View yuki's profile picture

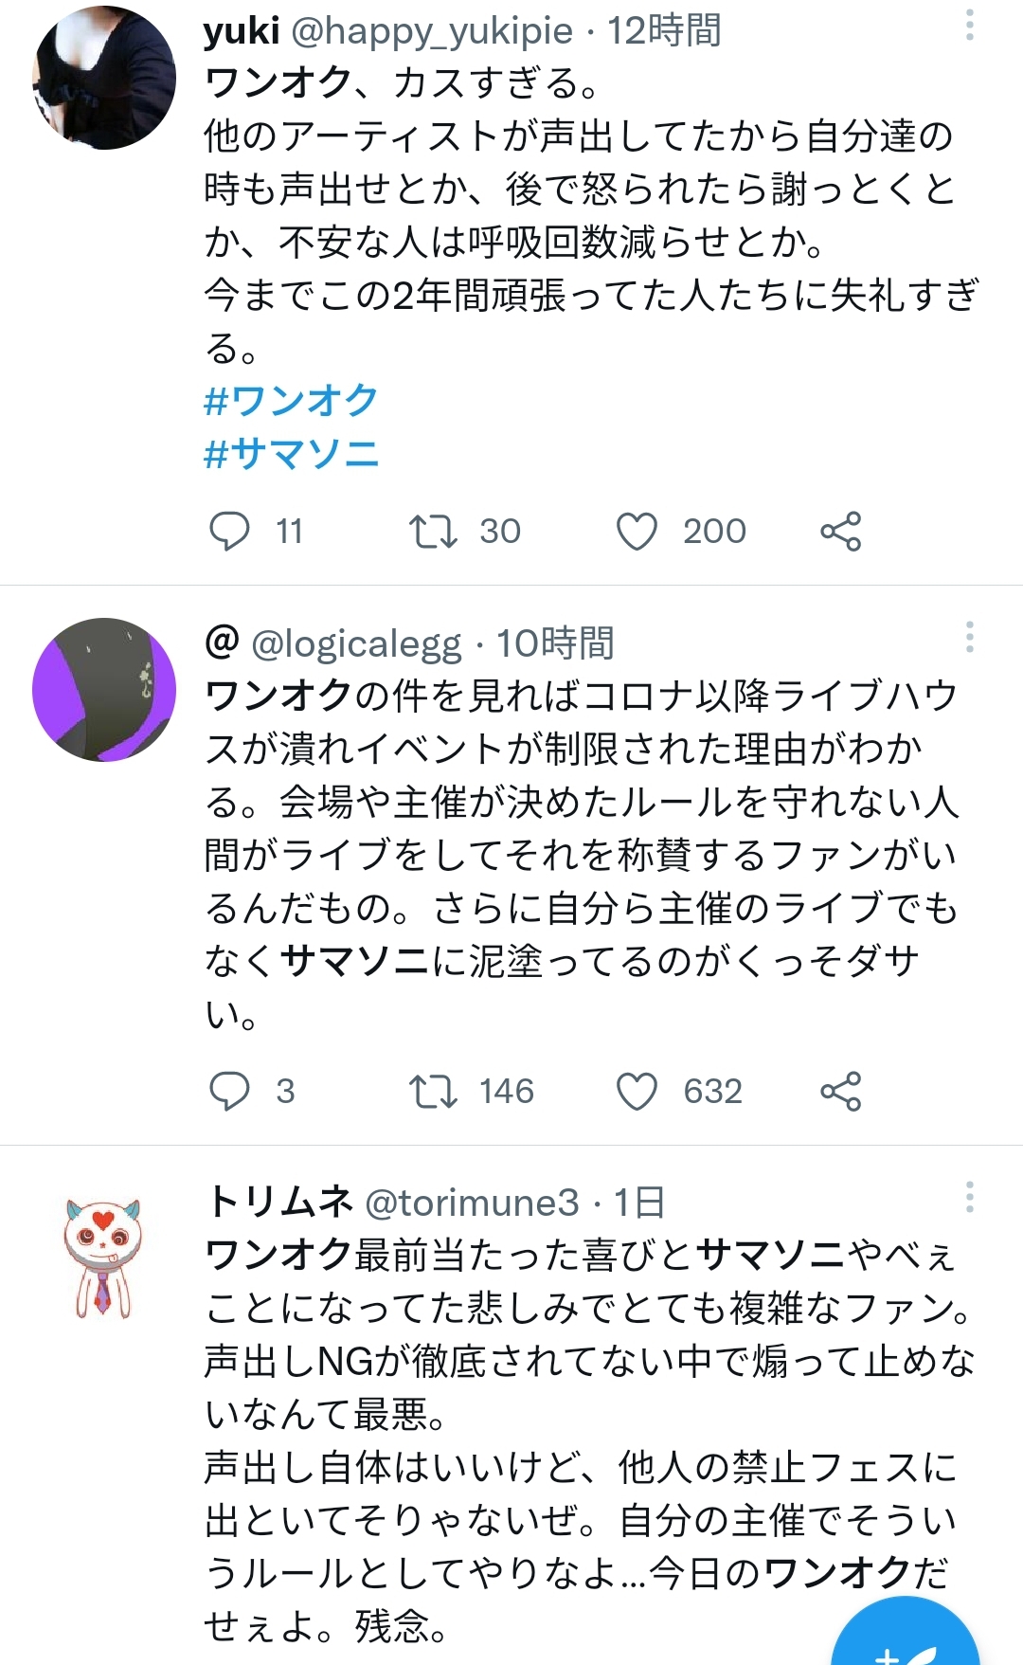click(104, 78)
